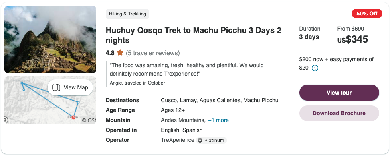Viewport: 390px width, 155px height.
Task: Click the payment info circle icon
Action: pyautogui.click(x=315, y=68)
